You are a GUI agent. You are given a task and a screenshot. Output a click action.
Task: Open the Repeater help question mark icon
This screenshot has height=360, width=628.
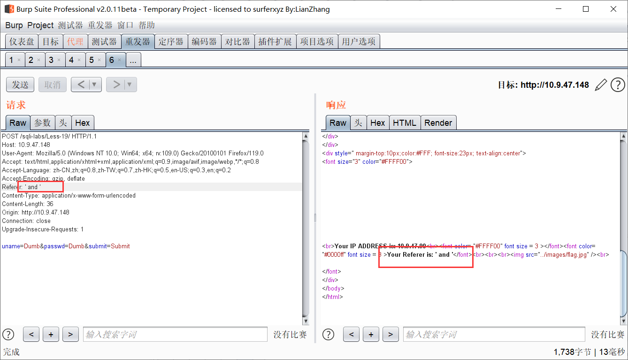click(618, 84)
